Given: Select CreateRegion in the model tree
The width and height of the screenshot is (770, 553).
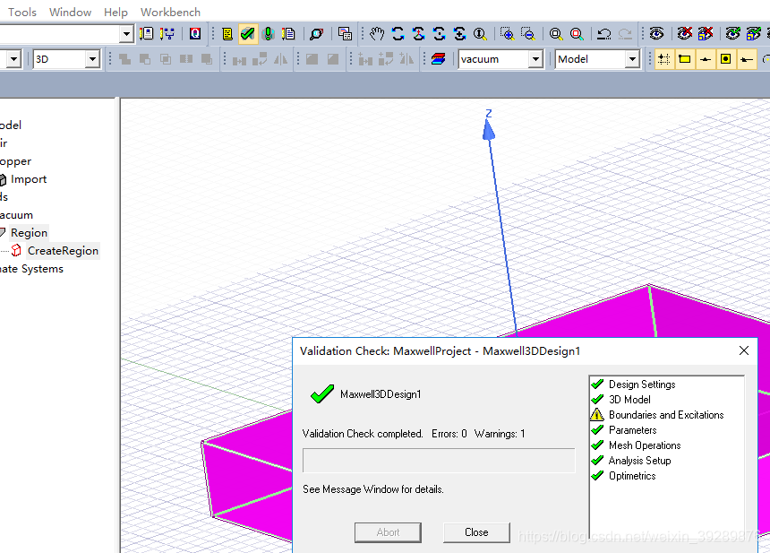Looking at the screenshot, I should pos(63,251).
